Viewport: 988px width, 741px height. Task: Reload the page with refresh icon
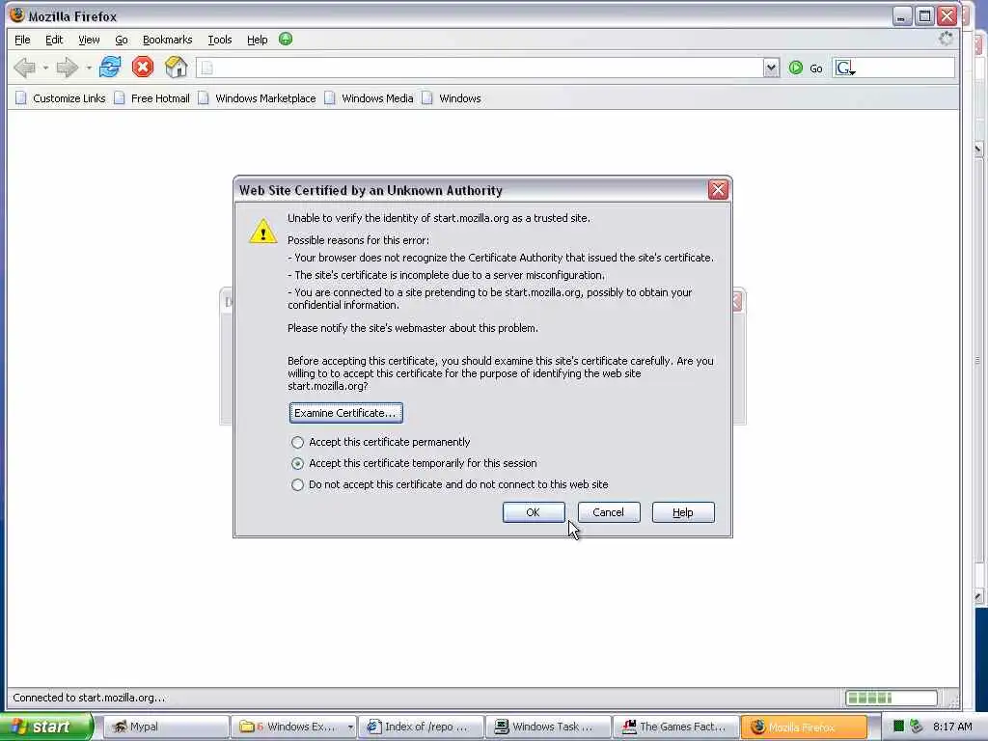(110, 67)
